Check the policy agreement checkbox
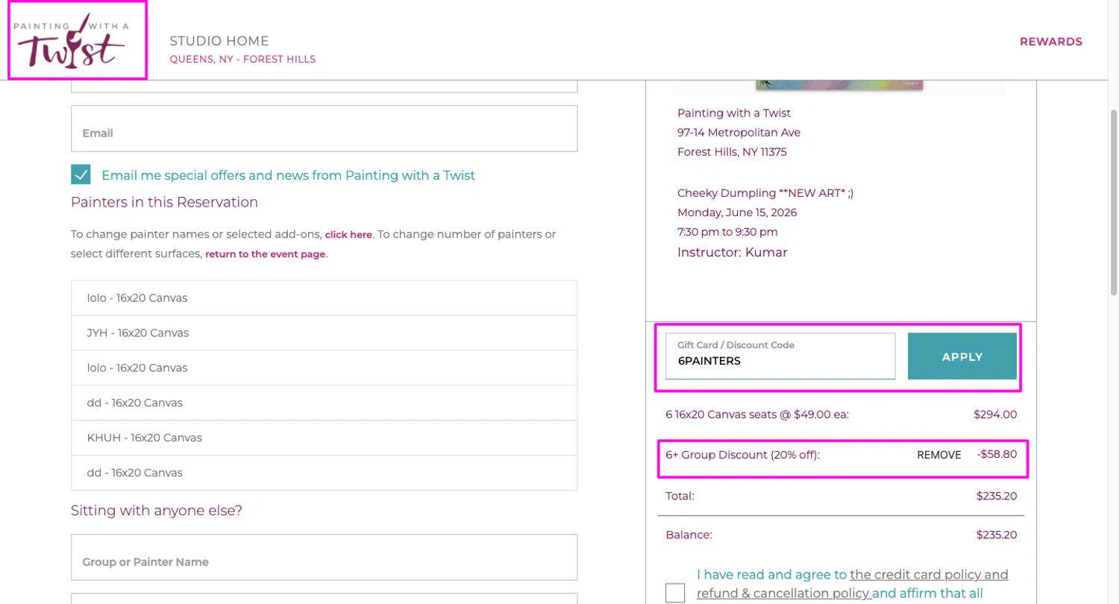The image size is (1119, 604). (675, 593)
